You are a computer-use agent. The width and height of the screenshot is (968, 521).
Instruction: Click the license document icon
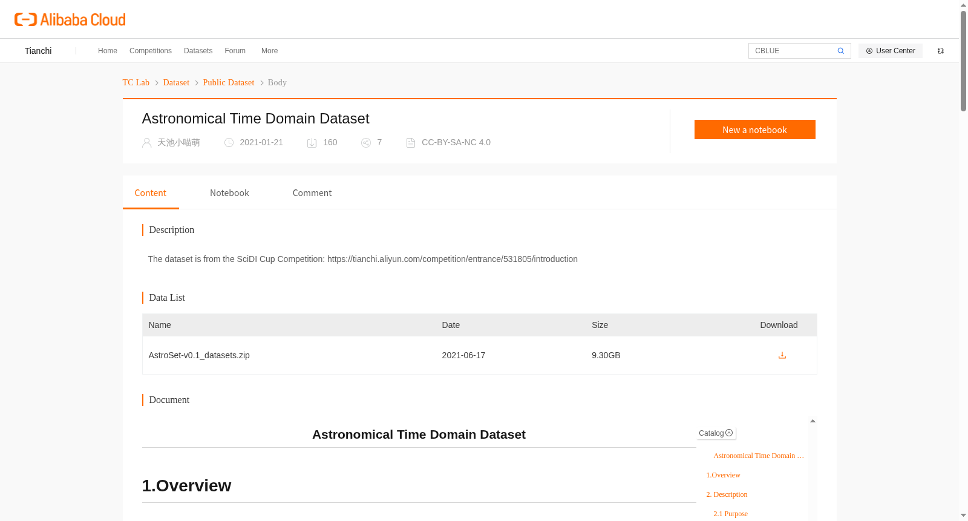coord(411,143)
